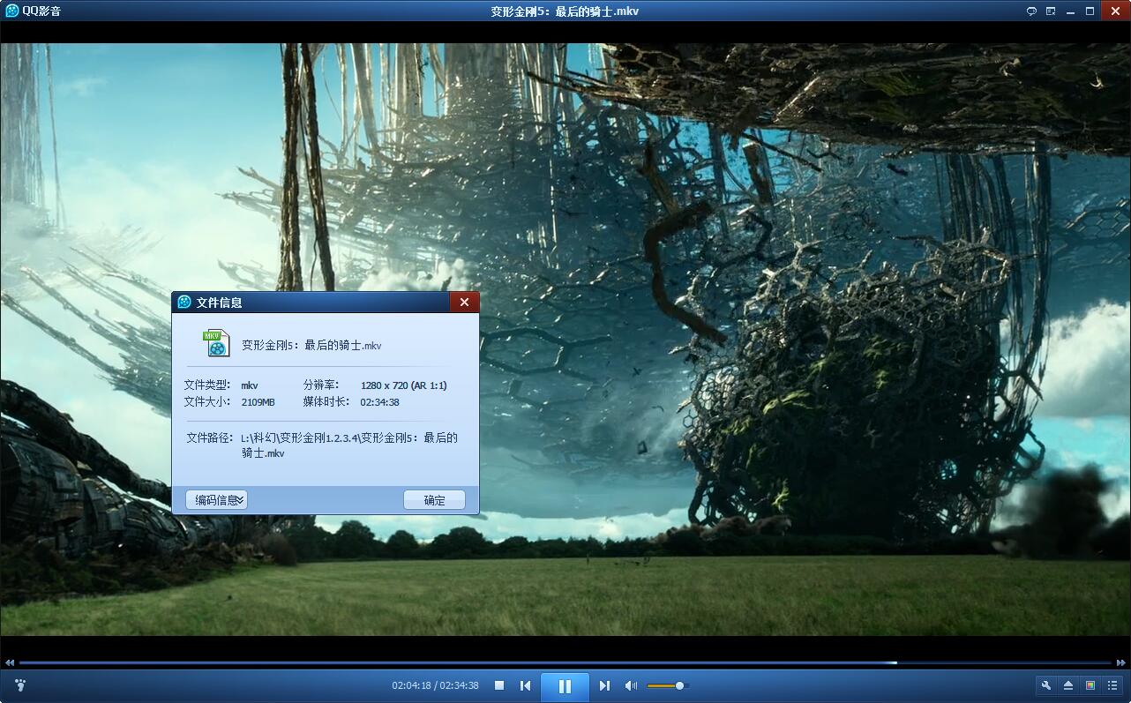
Task: Click the 文件类型 mkv value
Action: coord(249,385)
